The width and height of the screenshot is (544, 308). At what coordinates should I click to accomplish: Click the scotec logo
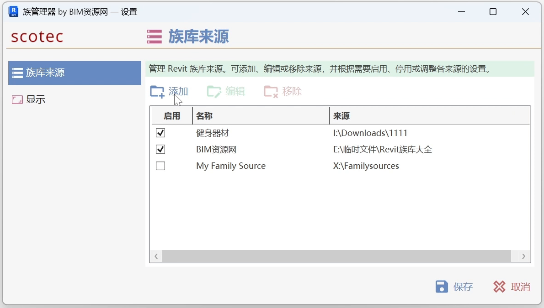pos(37,37)
